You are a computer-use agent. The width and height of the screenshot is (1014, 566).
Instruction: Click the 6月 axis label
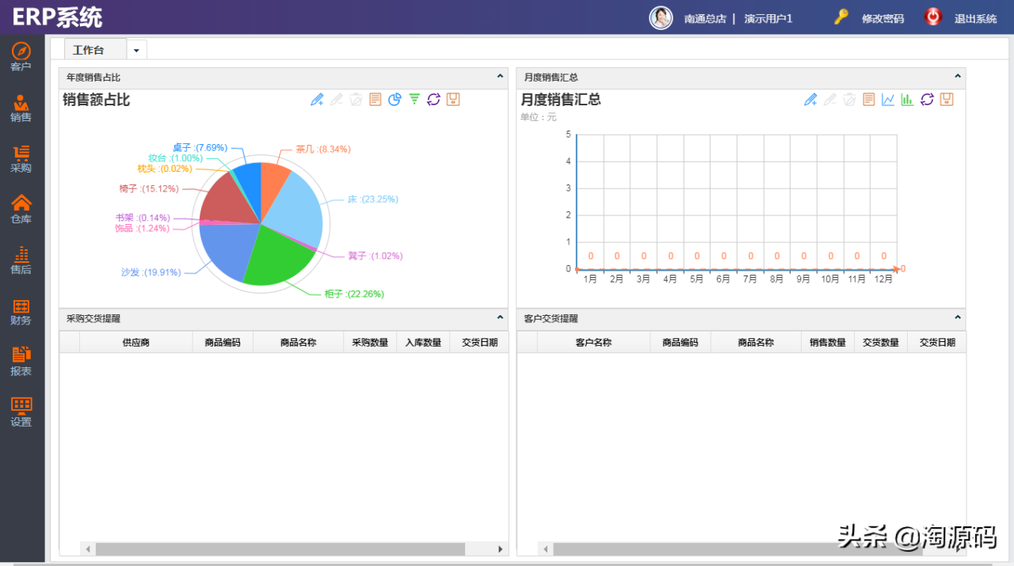[723, 279]
